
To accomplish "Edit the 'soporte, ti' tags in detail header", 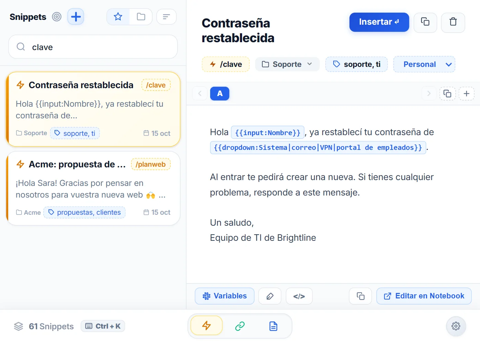I will coord(357,64).
